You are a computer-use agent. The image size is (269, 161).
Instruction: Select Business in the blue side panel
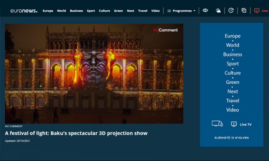coord(232,54)
